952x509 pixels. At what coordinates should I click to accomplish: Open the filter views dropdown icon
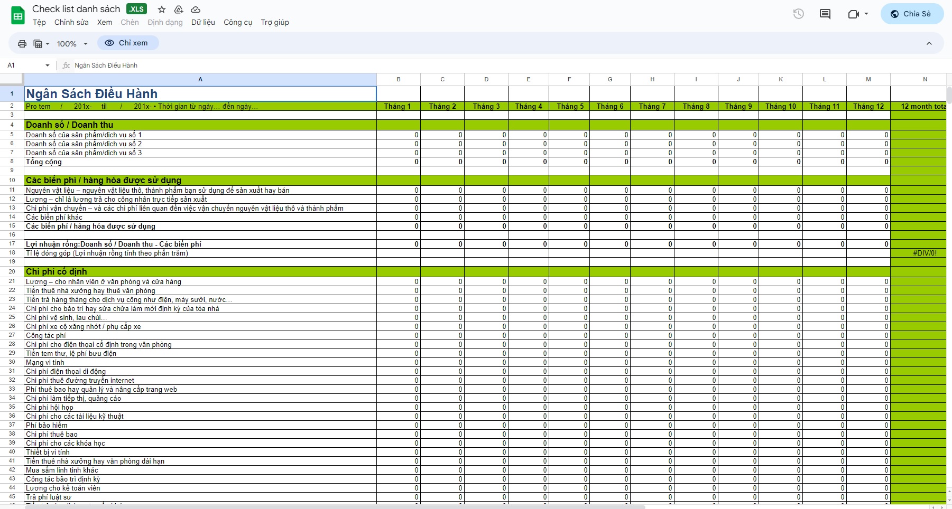pyautogui.click(x=41, y=44)
